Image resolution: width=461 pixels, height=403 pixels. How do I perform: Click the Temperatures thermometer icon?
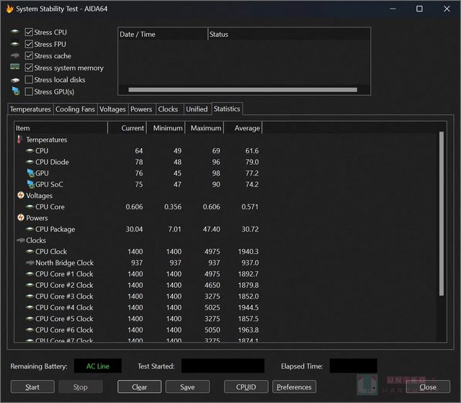click(20, 140)
